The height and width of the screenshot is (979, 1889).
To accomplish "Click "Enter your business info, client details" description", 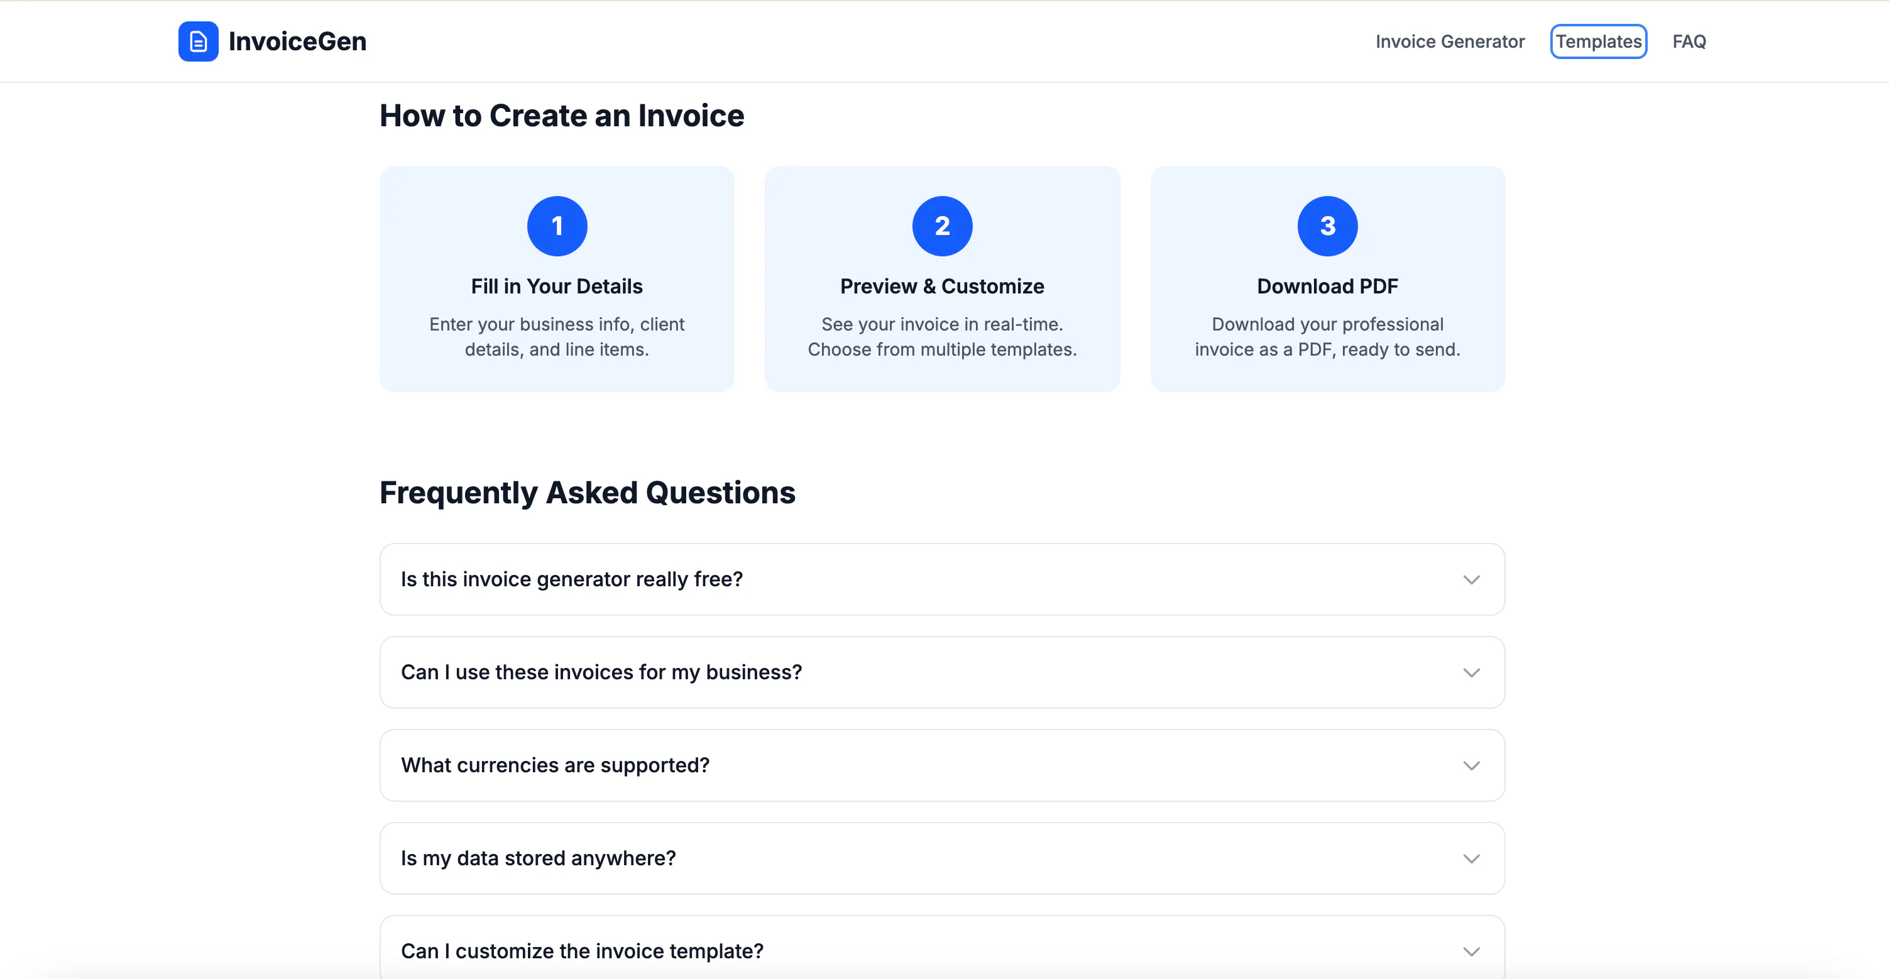I will 557,337.
